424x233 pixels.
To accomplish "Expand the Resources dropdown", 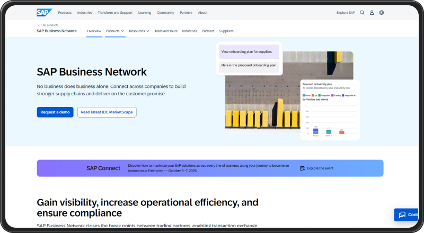I will coord(139,31).
